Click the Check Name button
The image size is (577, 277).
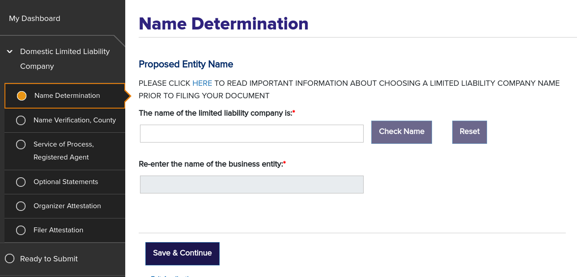[x=401, y=132]
